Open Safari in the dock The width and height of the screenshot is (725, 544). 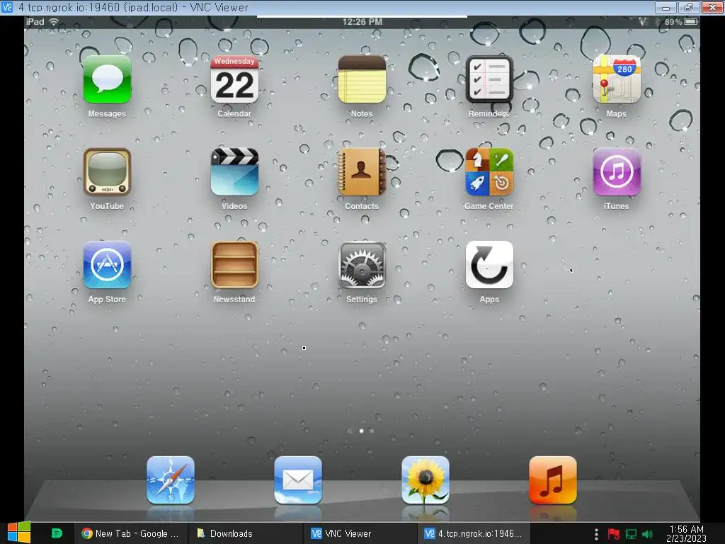pyautogui.click(x=171, y=480)
